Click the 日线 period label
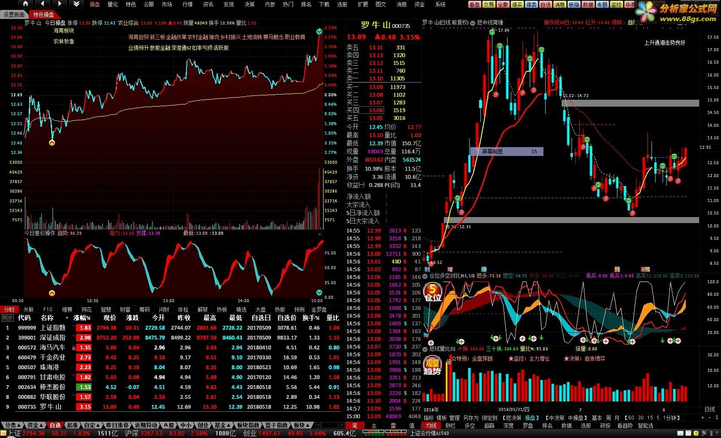Image resolution: width=721 pixels, height=438 pixels. point(709,410)
